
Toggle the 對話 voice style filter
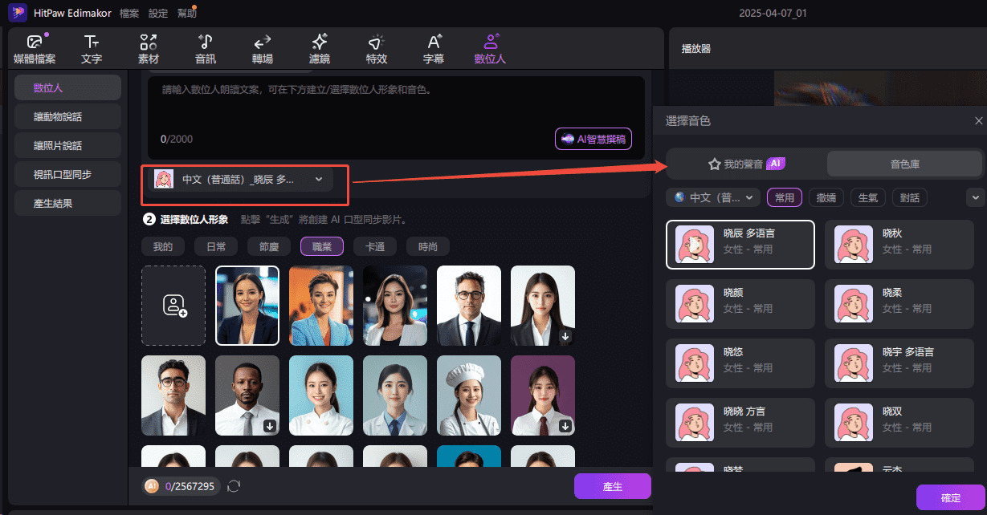909,197
